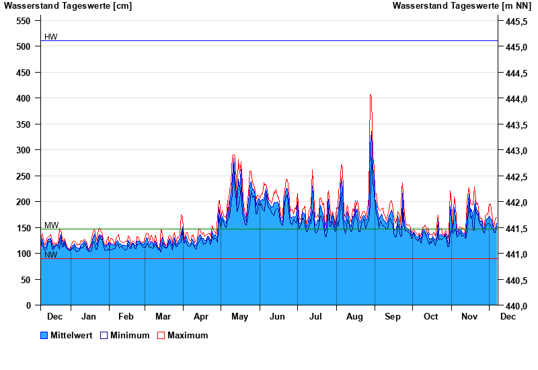Click the 250 tick label on left axis

point(24,176)
